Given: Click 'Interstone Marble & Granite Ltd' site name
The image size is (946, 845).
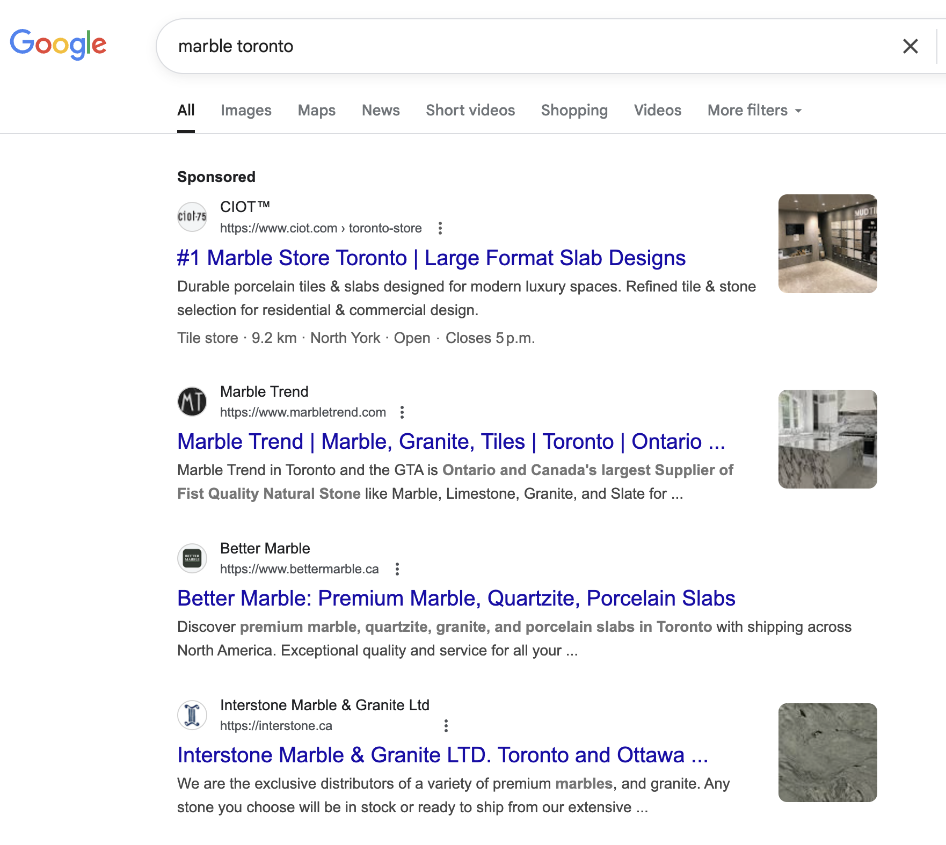Looking at the screenshot, I should [325, 705].
